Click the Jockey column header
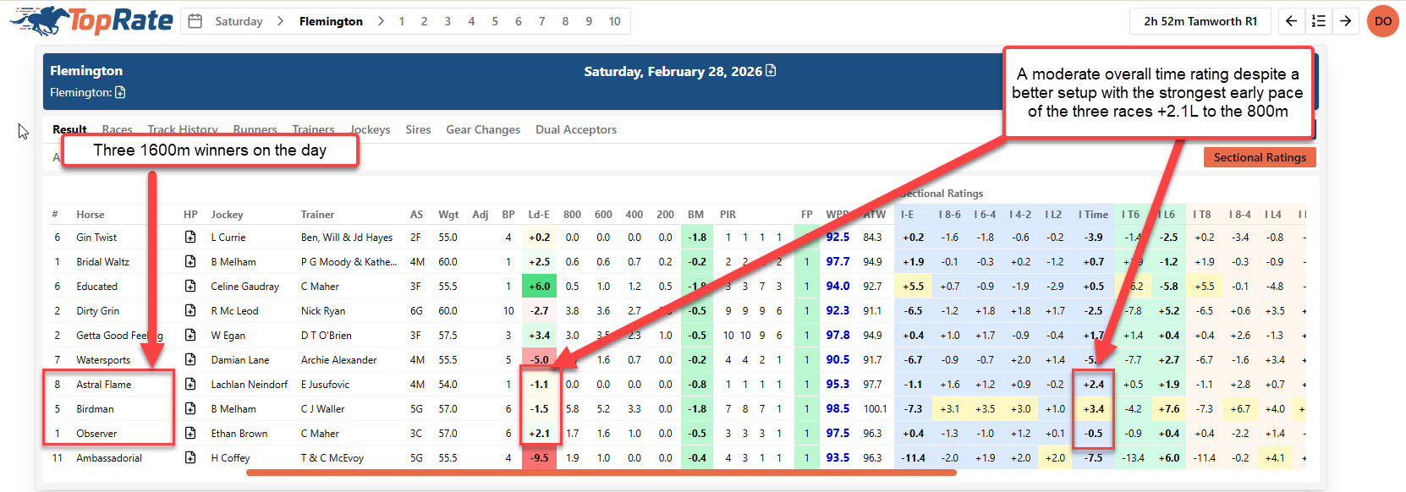This screenshot has width=1406, height=492. pyautogui.click(x=227, y=215)
